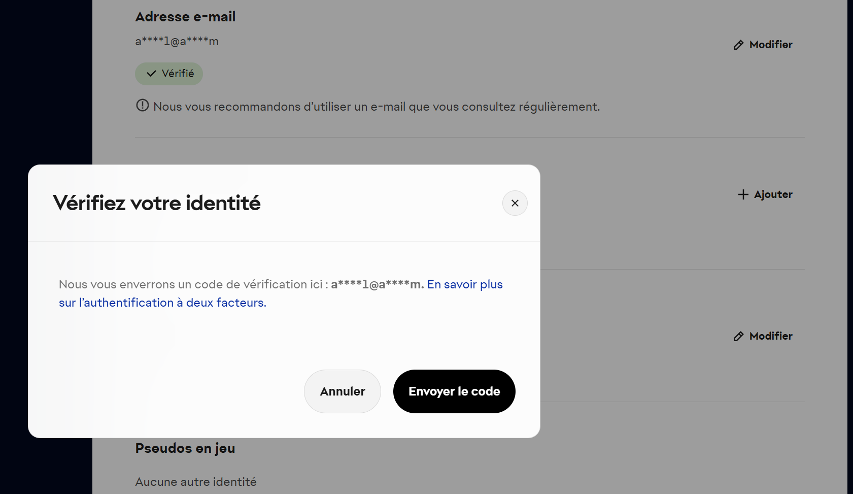Click the email recommendation notice text
The image size is (853, 494).
pos(376,107)
